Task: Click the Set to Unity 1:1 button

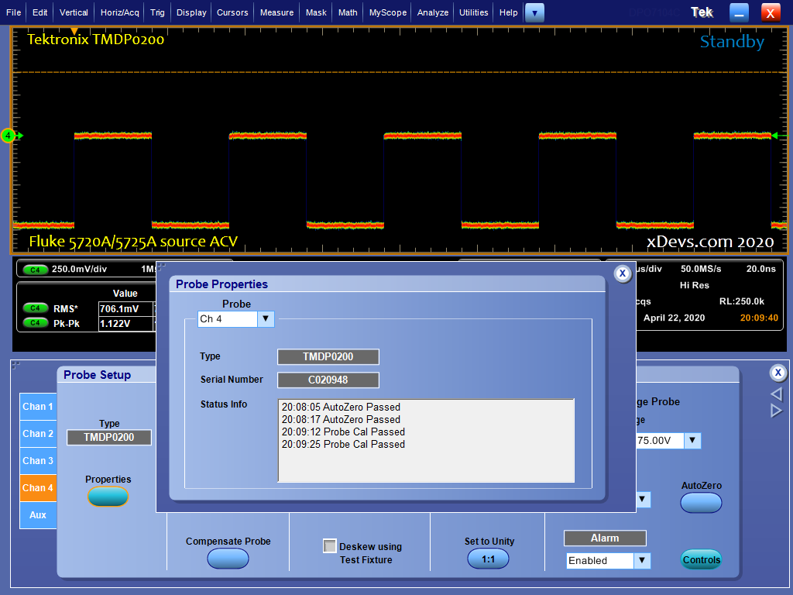Action: coord(488,559)
